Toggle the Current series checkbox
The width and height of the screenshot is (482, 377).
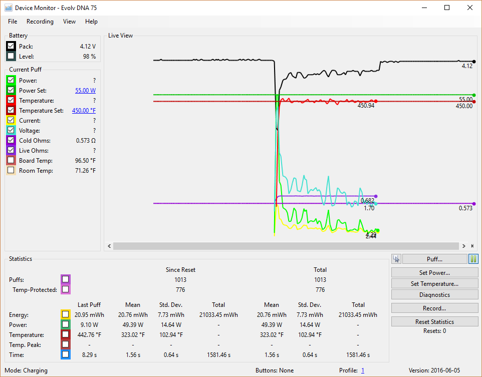point(11,121)
